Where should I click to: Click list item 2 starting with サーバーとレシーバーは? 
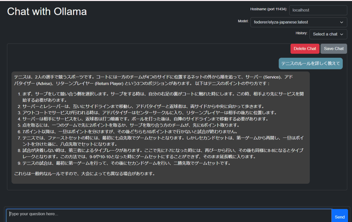tap(143, 106)
